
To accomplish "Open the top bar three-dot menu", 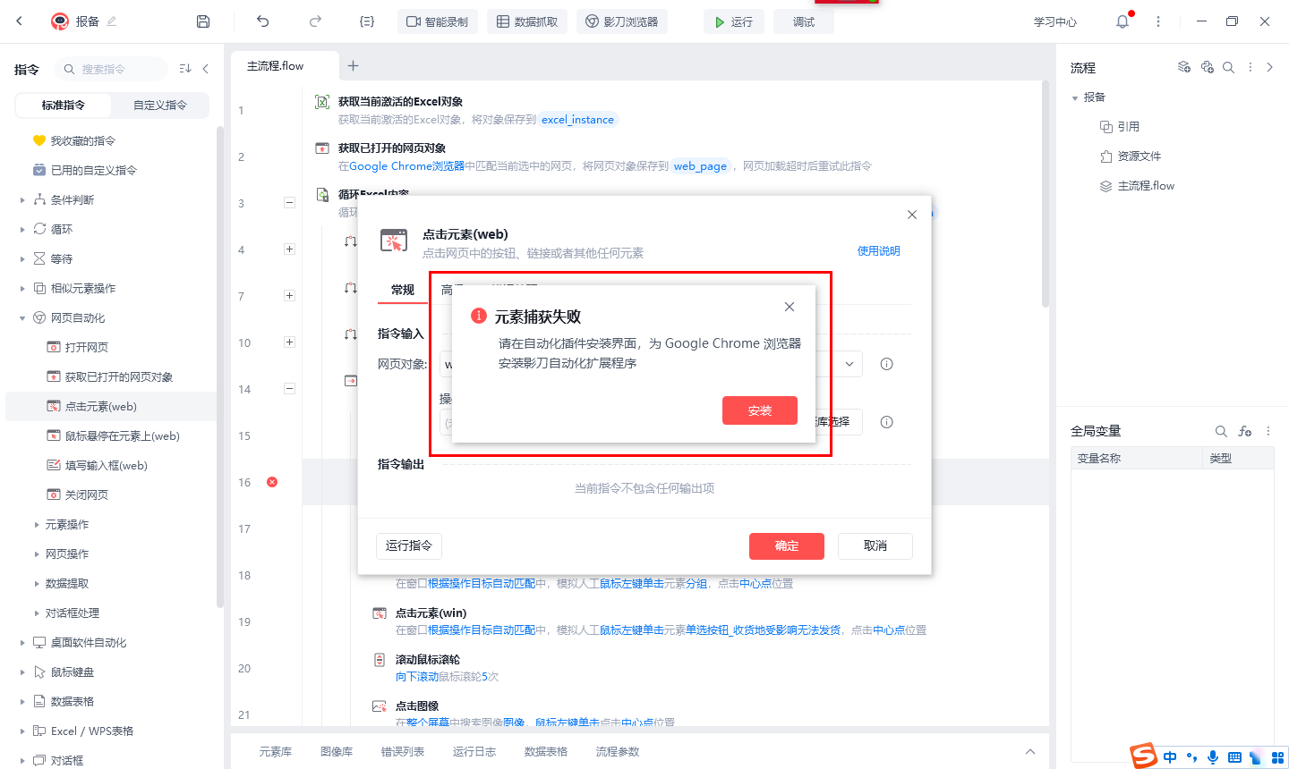I will pyautogui.click(x=1158, y=21).
